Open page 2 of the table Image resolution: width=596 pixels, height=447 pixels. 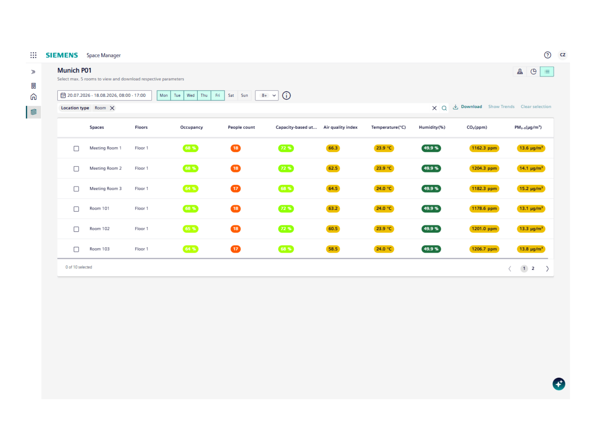(533, 269)
